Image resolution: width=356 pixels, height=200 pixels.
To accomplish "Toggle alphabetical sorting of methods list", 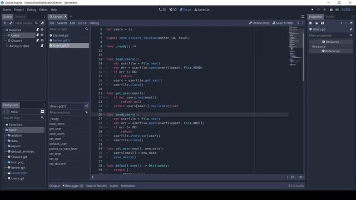I will coord(87,106).
